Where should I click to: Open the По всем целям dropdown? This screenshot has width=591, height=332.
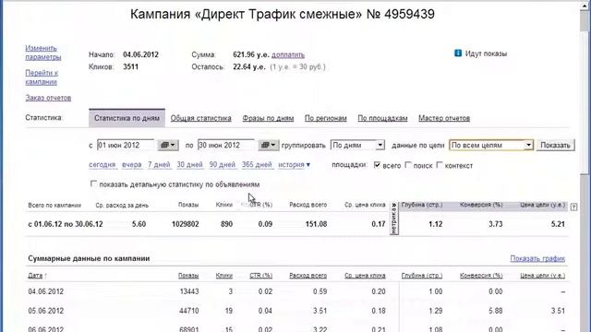click(491, 145)
